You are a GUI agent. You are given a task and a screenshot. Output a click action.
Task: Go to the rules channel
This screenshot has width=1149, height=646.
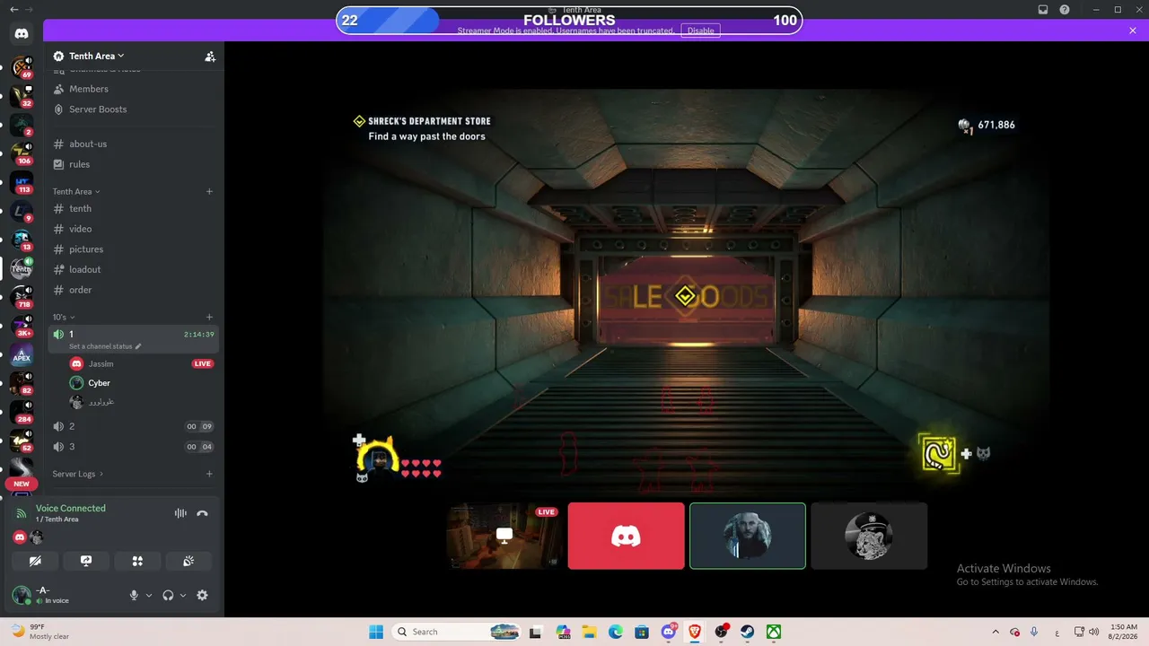(133, 164)
